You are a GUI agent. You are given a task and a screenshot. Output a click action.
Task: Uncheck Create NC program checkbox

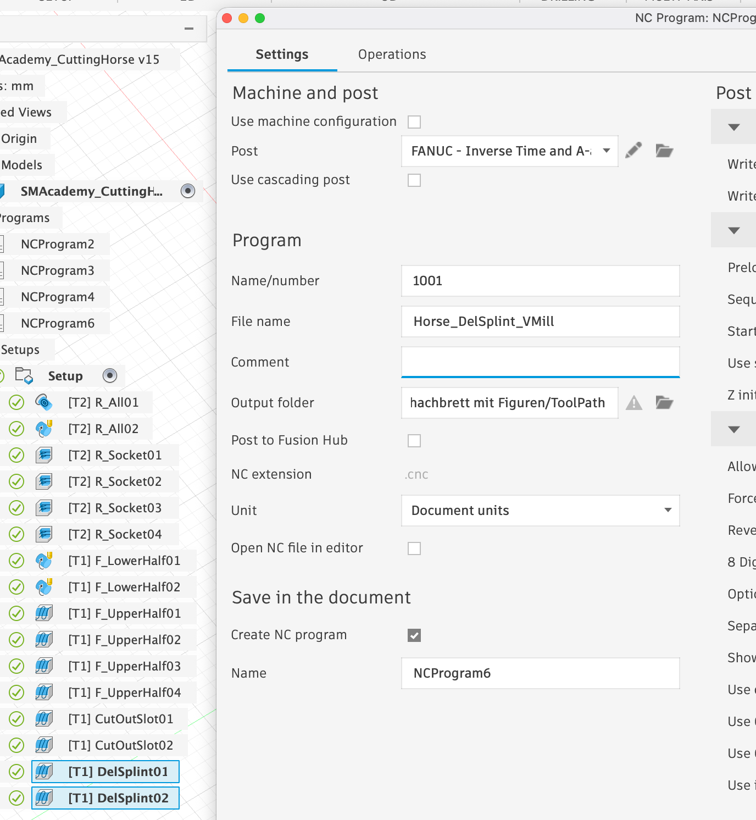[x=414, y=635]
